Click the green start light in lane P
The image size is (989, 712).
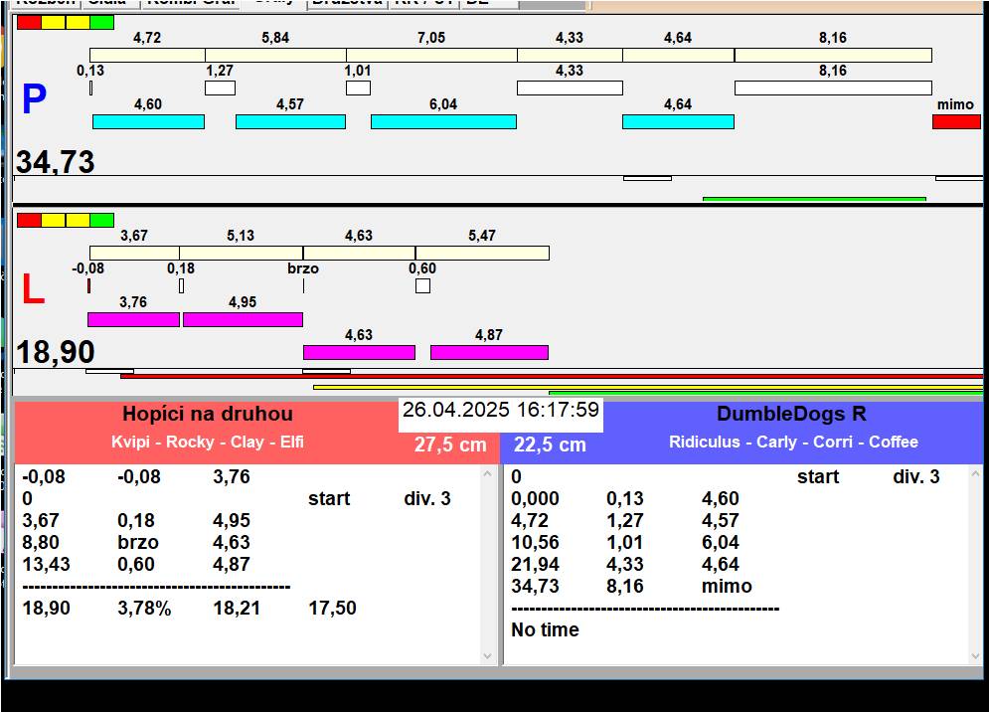click(101, 22)
